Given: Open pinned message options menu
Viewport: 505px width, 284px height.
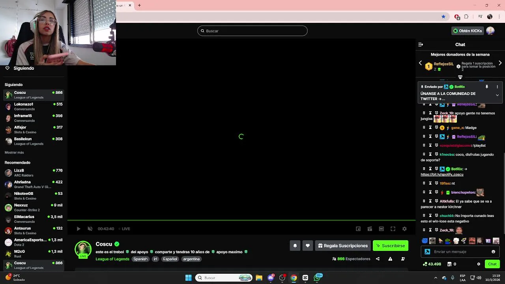Looking at the screenshot, I should pos(497,87).
